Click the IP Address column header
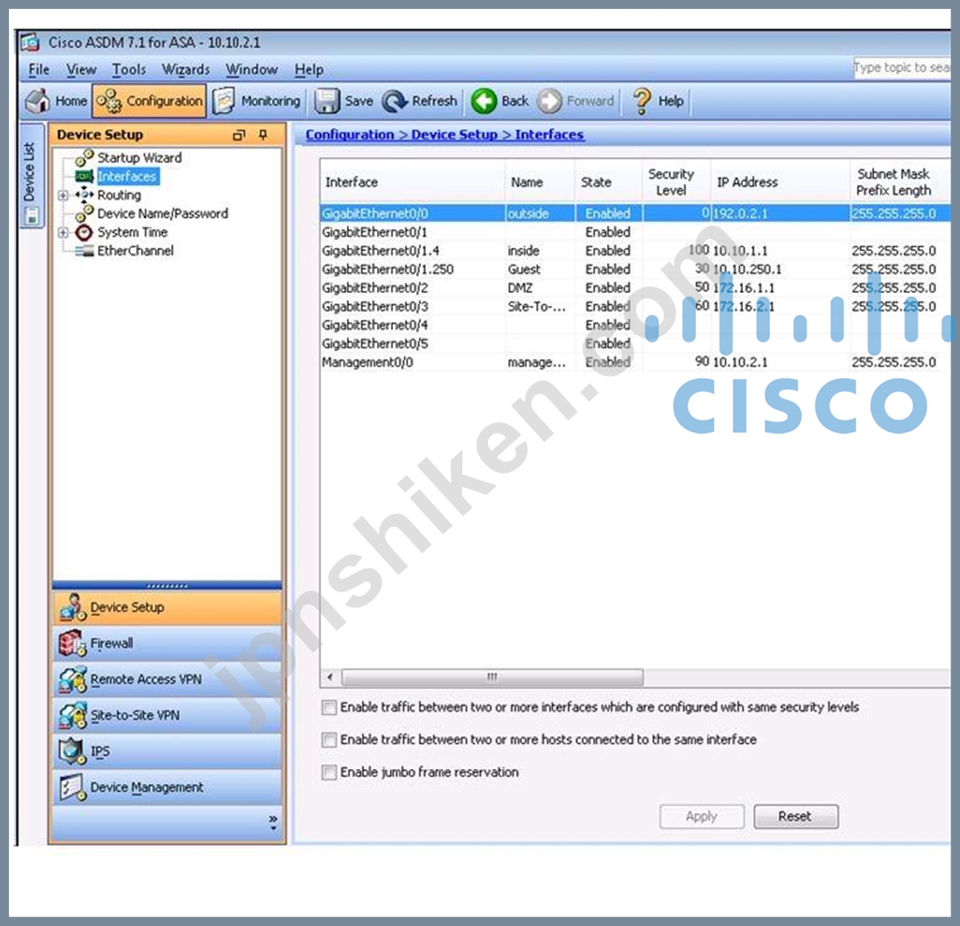 pyautogui.click(x=781, y=182)
